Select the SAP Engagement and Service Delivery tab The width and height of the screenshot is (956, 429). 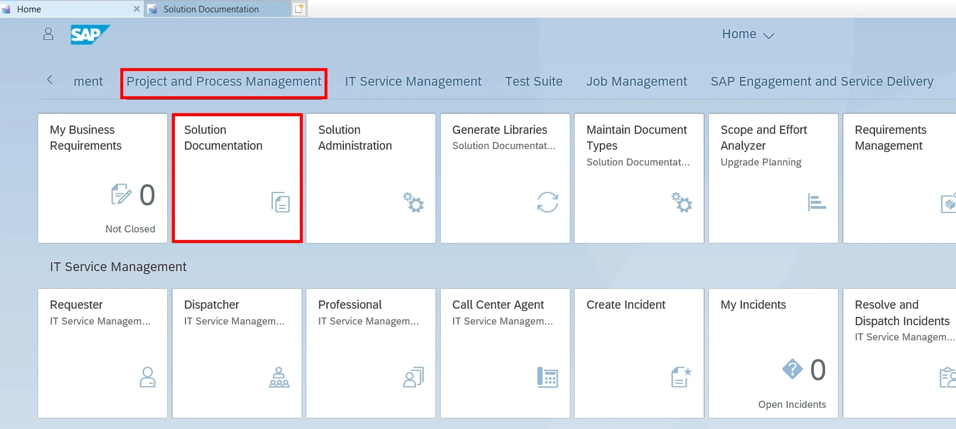[822, 82]
